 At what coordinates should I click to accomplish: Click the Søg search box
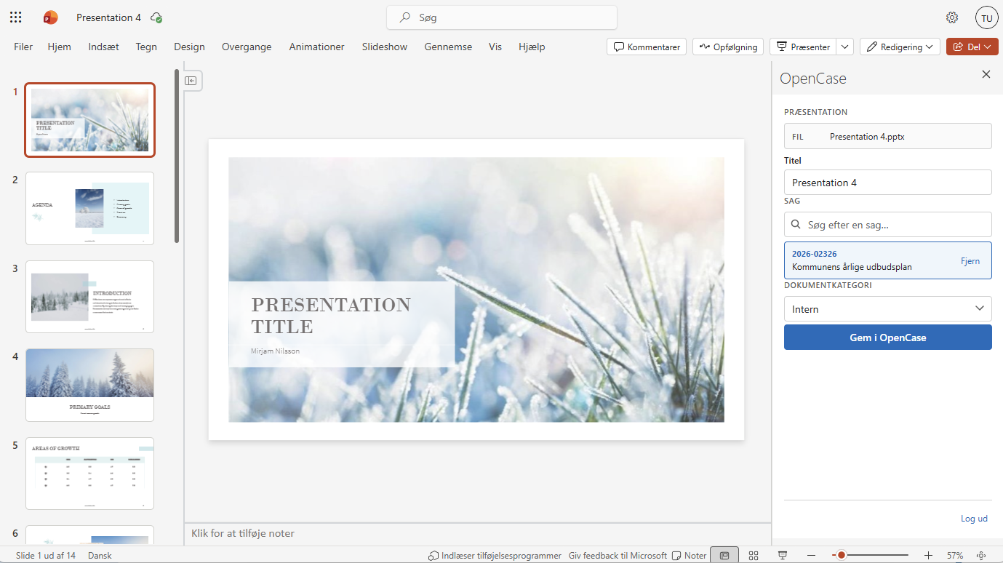[502, 17]
